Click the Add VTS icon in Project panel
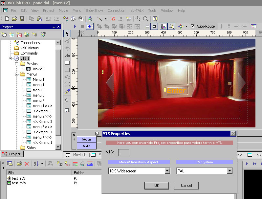This screenshot has width=262, height=199. (x=43, y=34)
